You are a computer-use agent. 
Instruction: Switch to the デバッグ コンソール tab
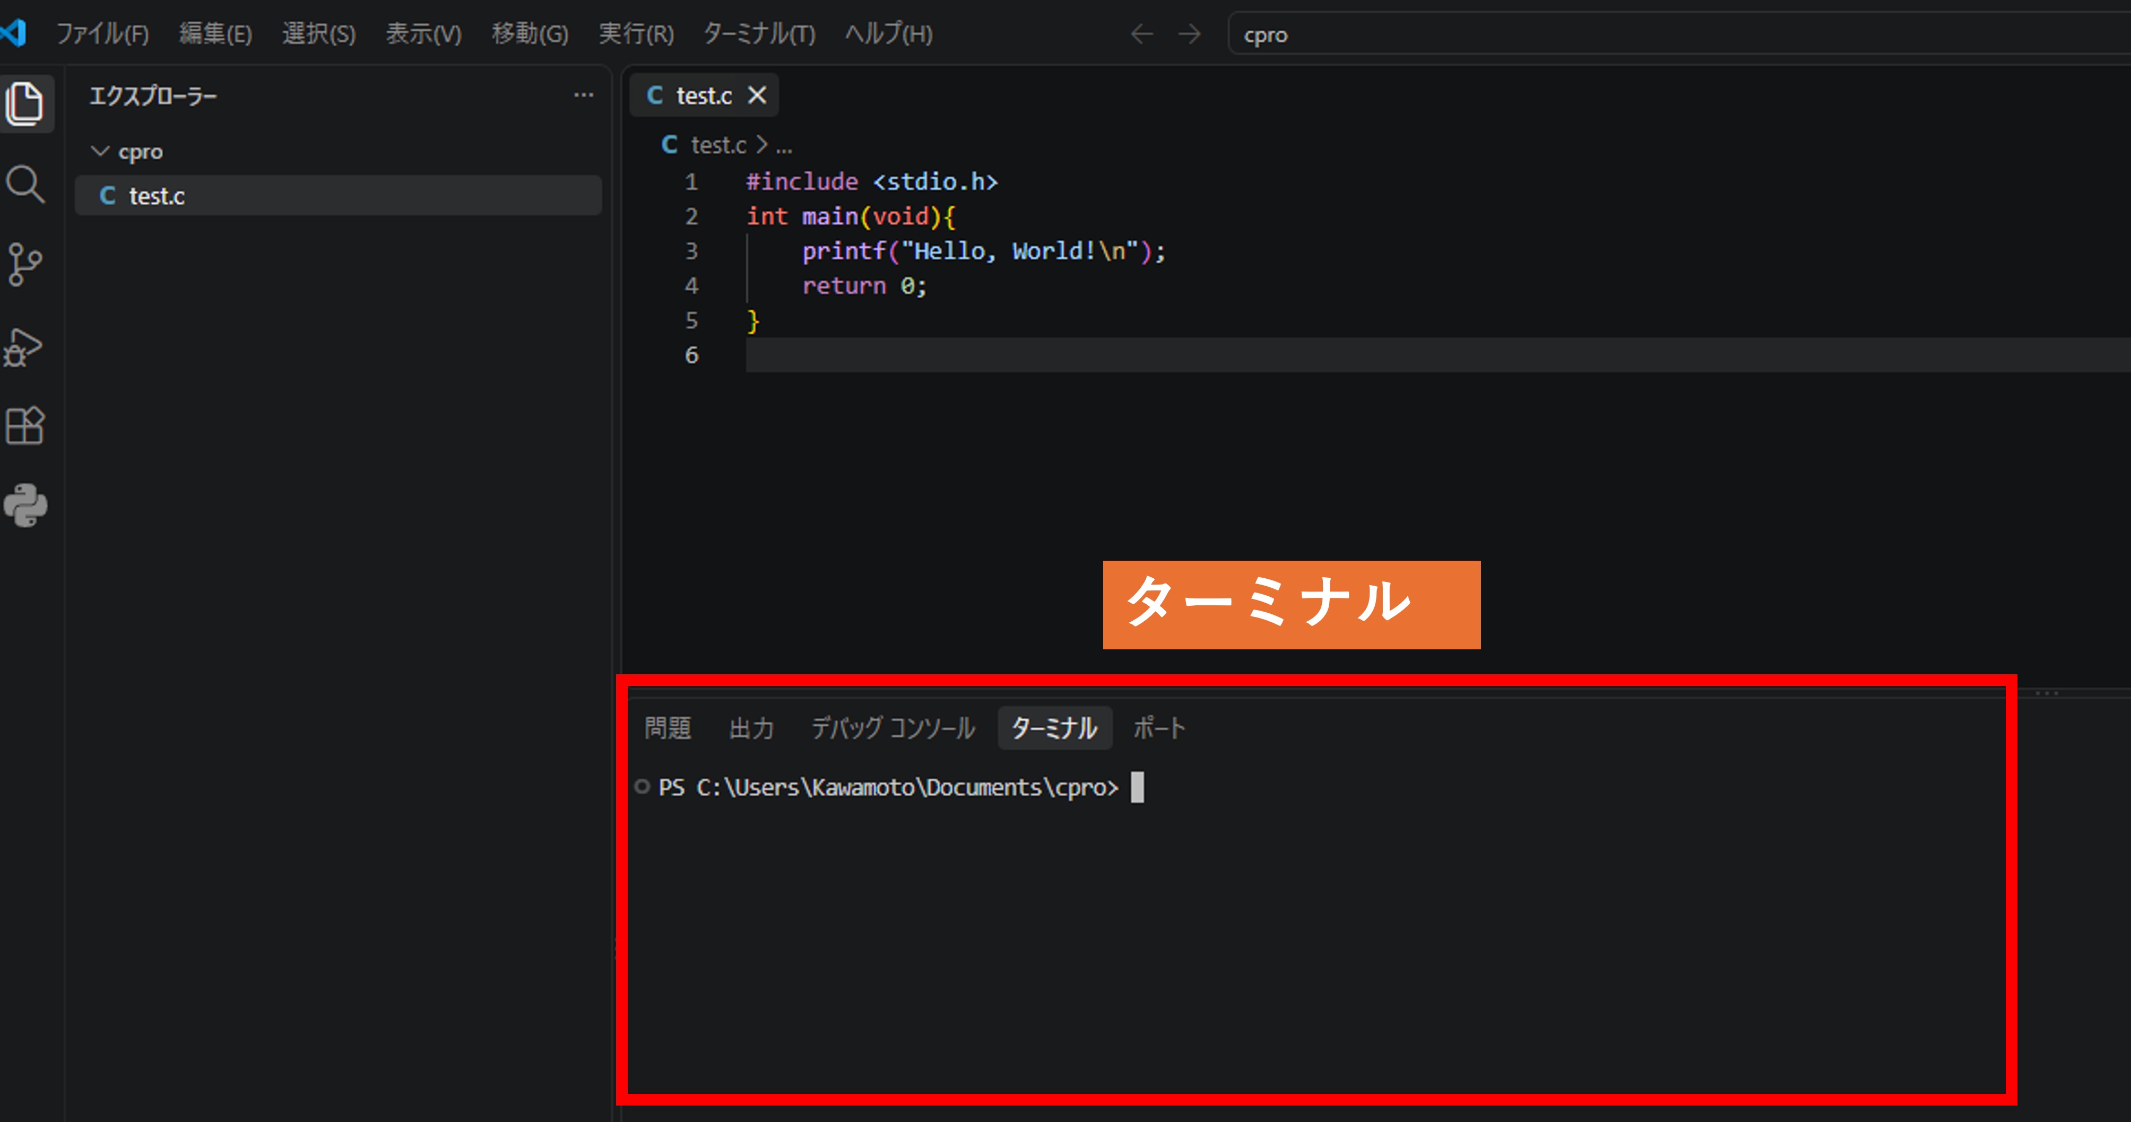893,728
